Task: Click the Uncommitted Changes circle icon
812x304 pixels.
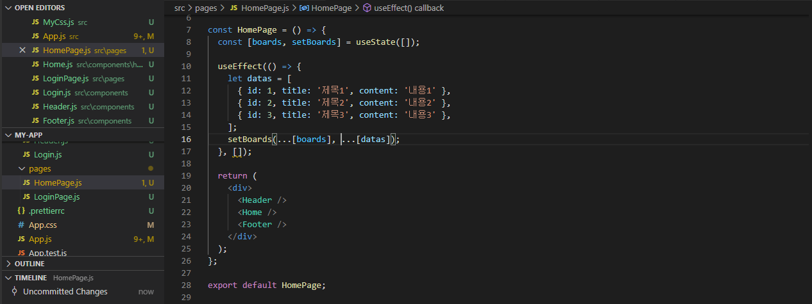Action: tap(13, 292)
